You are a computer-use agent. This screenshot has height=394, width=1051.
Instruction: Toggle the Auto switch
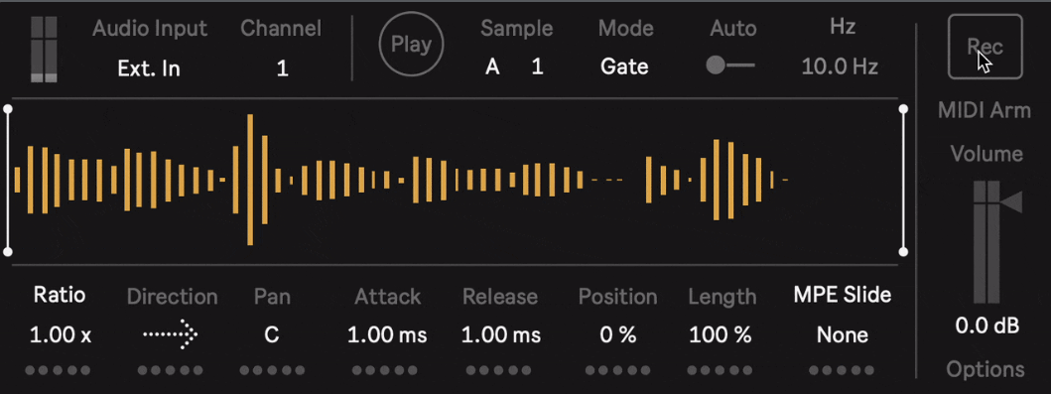(x=729, y=66)
